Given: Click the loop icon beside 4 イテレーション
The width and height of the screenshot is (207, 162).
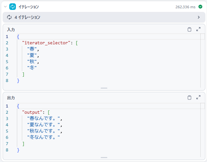Looking at the screenshot, I should click(9, 17).
